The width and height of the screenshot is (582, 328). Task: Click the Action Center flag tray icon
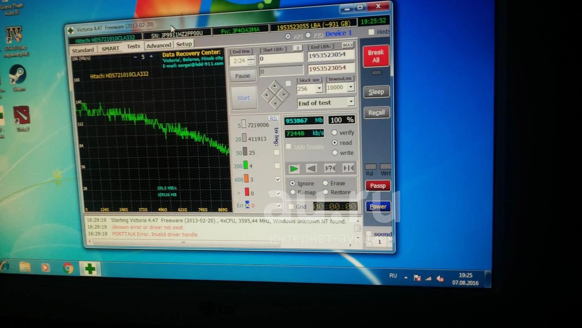(417, 278)
